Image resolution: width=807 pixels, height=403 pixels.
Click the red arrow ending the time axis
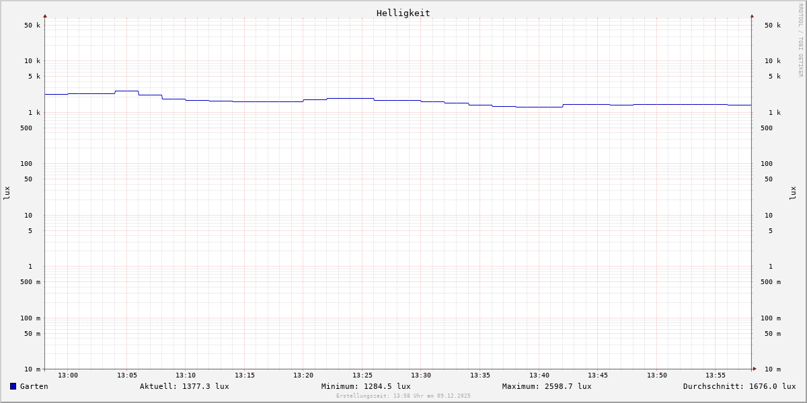pyautogui.click(x=755, y=369)
